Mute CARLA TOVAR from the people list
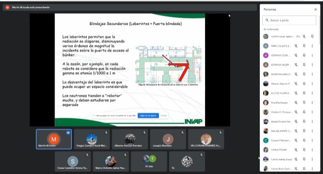 tap(296, 150)
